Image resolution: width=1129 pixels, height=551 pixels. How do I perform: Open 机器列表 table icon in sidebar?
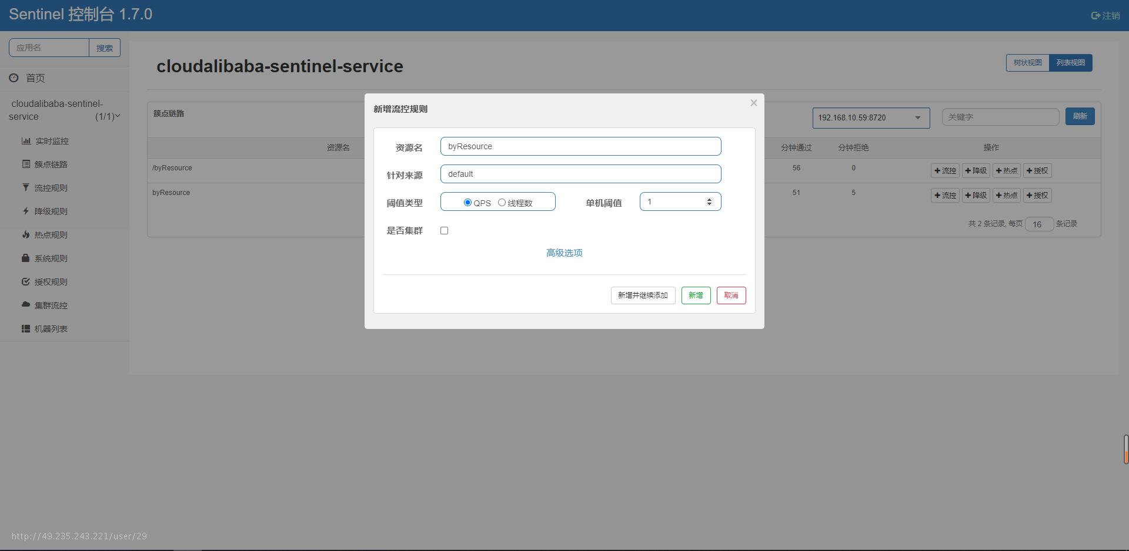tap(26, 329)
